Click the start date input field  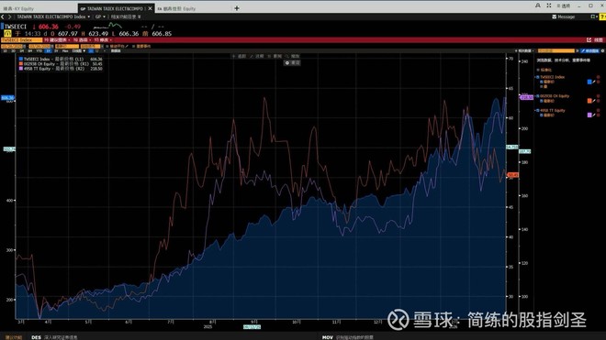click(x=12, y=47)
